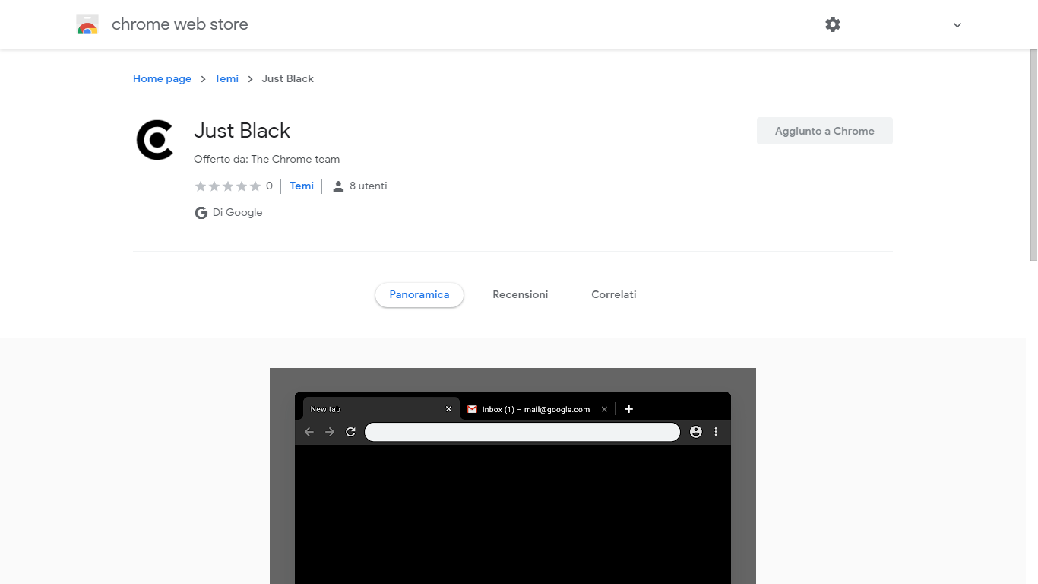Click the Just Black theme logo
This screenshot has height=584, width=1038.
[x=155, y=140]
